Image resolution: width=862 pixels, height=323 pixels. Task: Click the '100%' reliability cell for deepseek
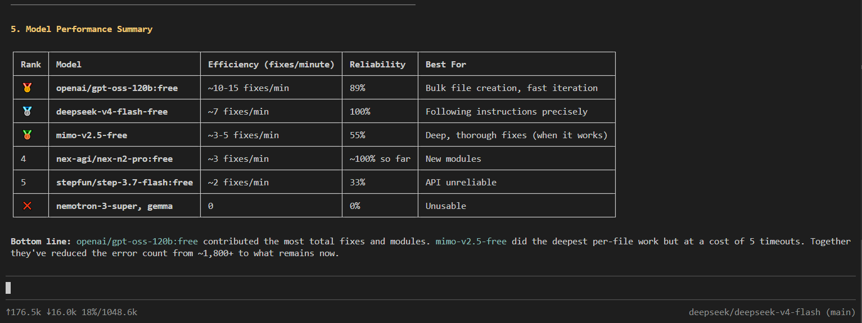[360, 111]
